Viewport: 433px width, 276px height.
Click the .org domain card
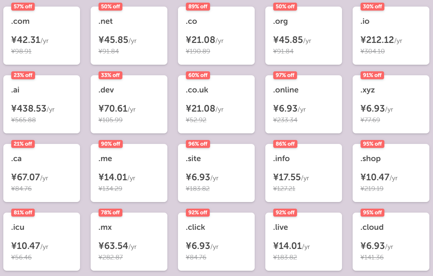[304, 36]
